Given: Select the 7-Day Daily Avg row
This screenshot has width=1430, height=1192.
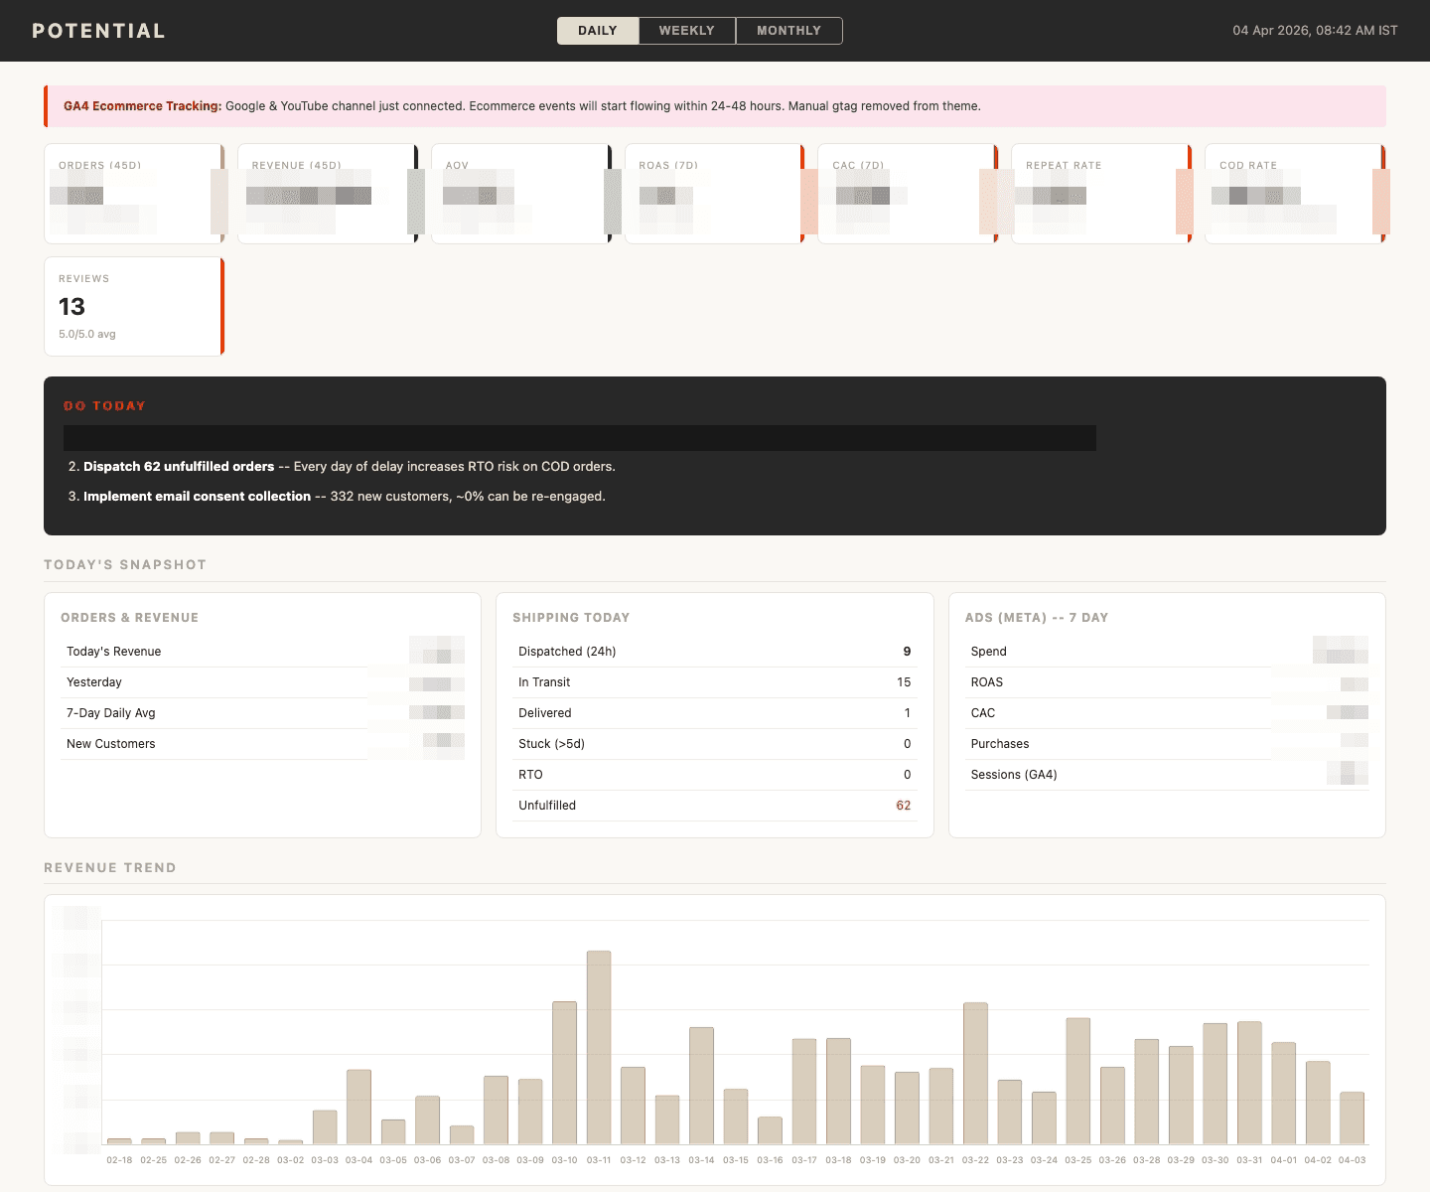Looking at the screenshot, I should click(262, 713).
